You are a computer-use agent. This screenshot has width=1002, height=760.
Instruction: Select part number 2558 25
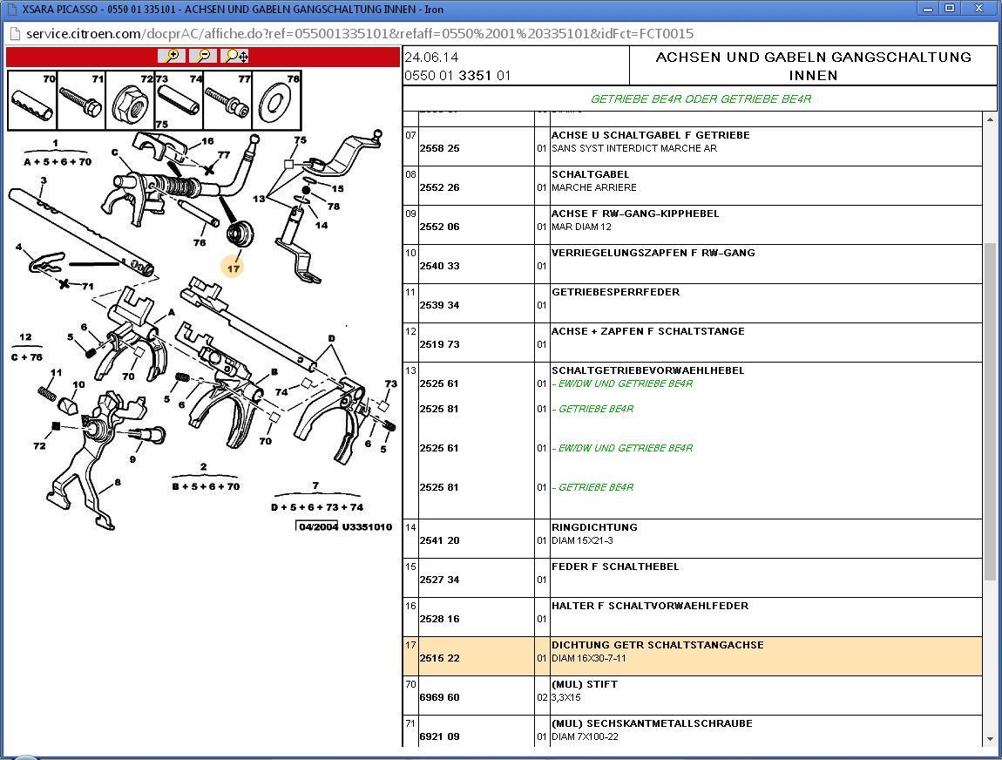click(440, 148)
